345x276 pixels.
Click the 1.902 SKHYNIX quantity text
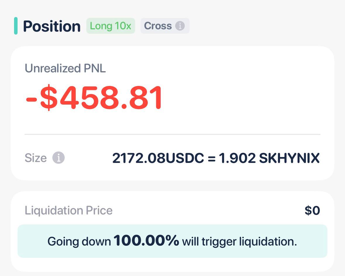pyautogui.click(x=269, y=158)
